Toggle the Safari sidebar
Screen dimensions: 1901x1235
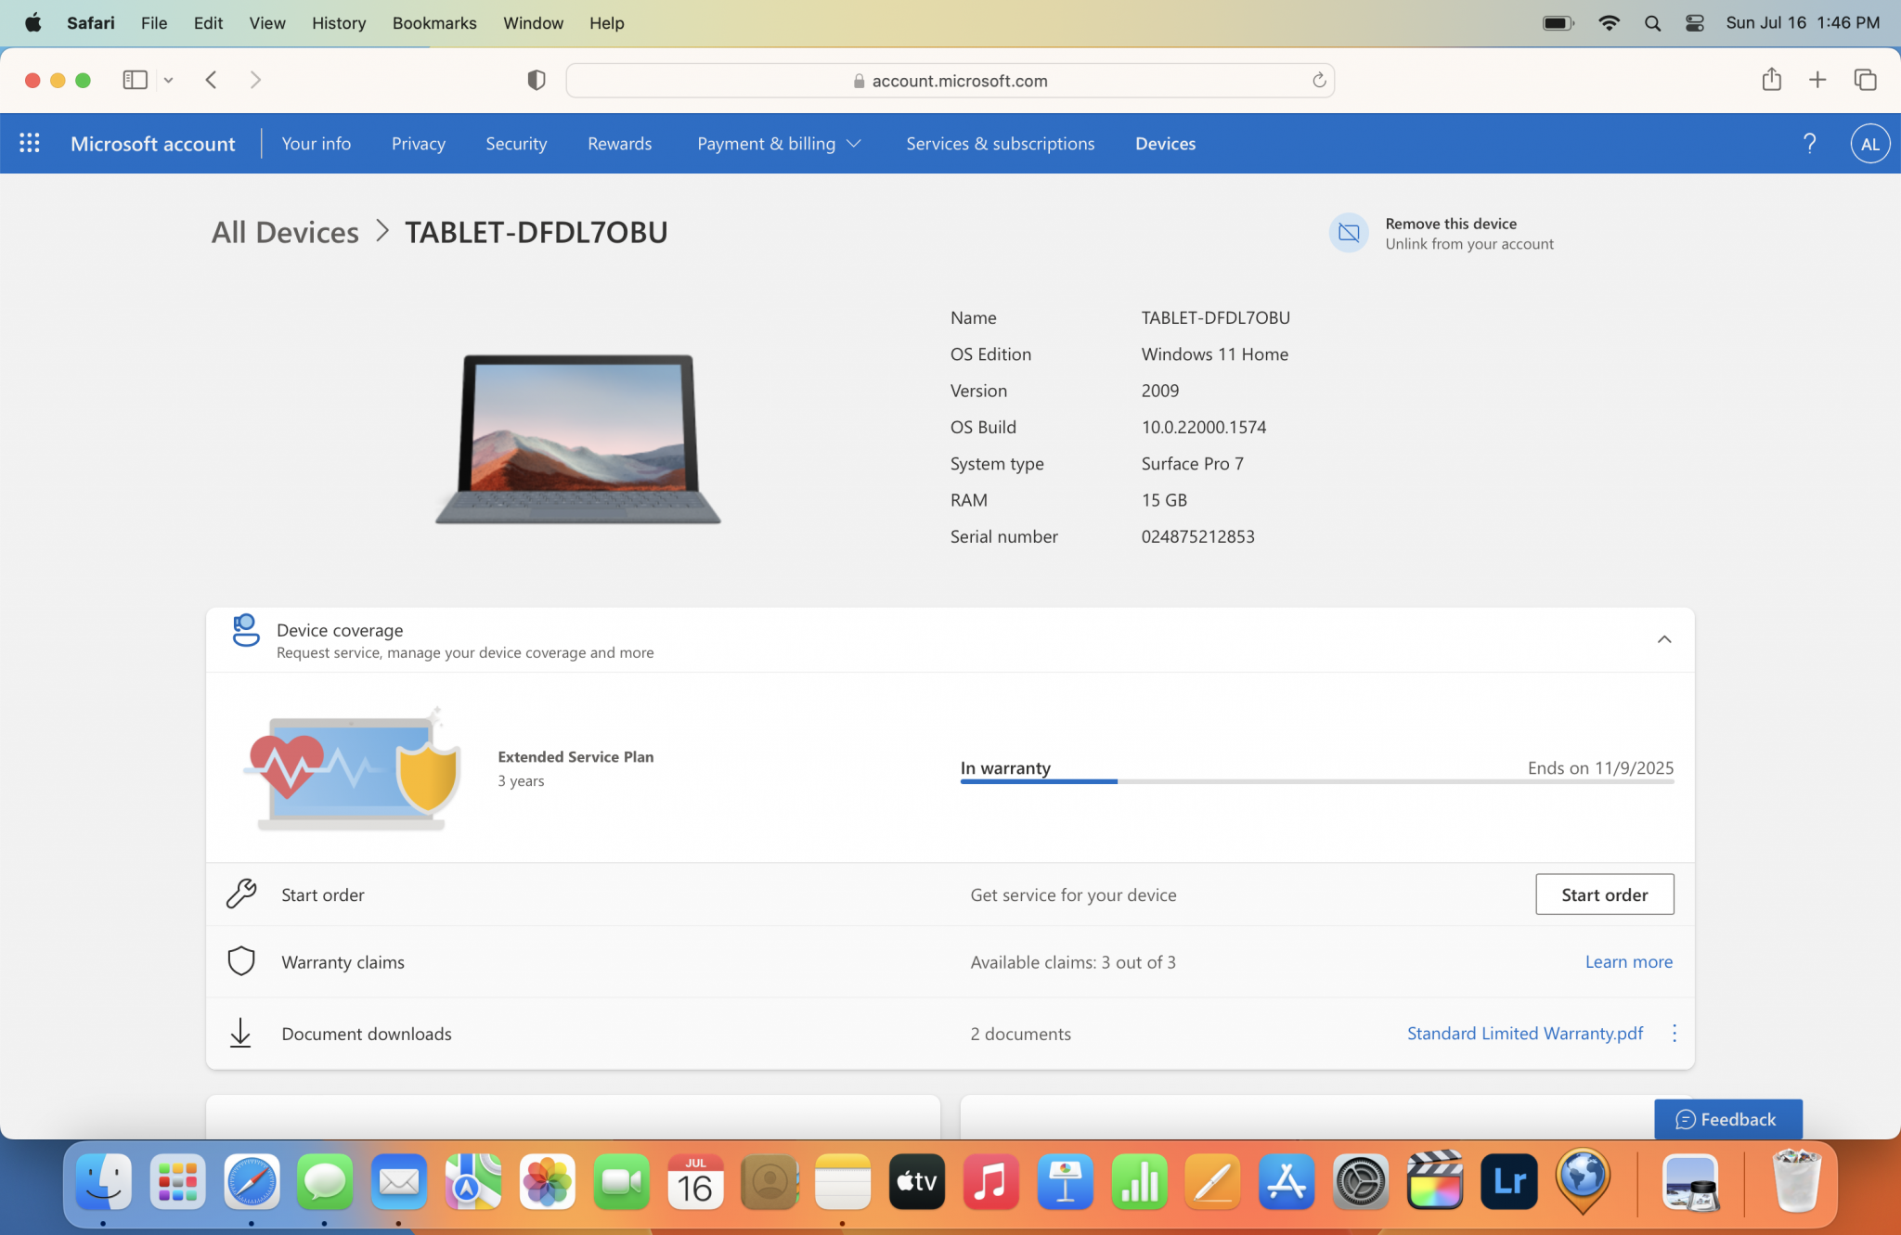point(136,80)
